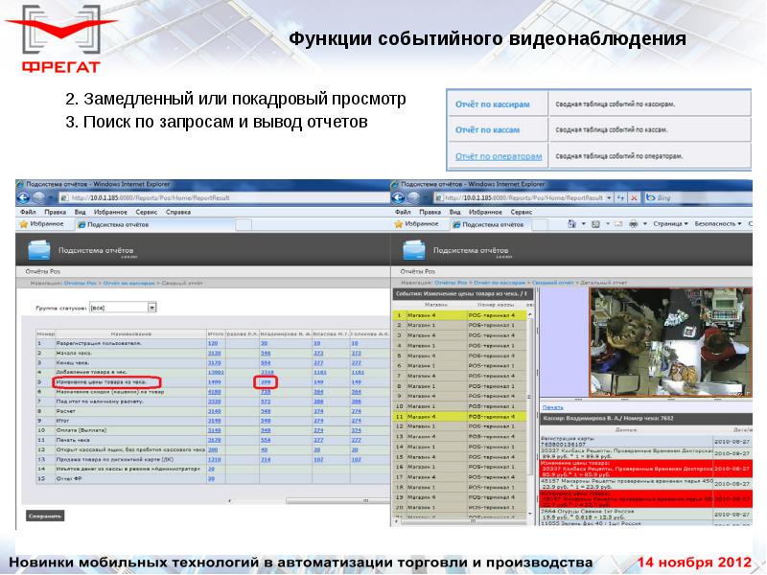Open the Файл menu in left browser
Viewport: 767px width, 575px height.
pos(27,210)
